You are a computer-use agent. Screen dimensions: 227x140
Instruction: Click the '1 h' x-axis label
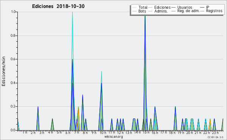tap(25, 132)
